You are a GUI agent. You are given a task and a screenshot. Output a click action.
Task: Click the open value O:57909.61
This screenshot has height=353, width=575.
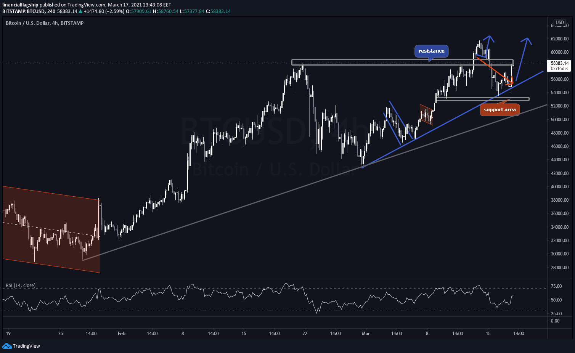coord(139,11)
